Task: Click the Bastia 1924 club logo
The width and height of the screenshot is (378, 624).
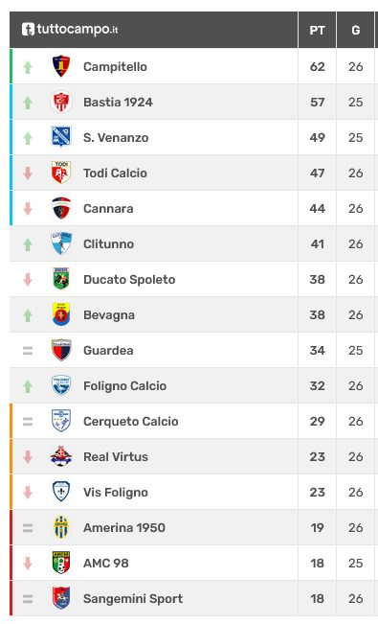Action: tap(61, 102)
